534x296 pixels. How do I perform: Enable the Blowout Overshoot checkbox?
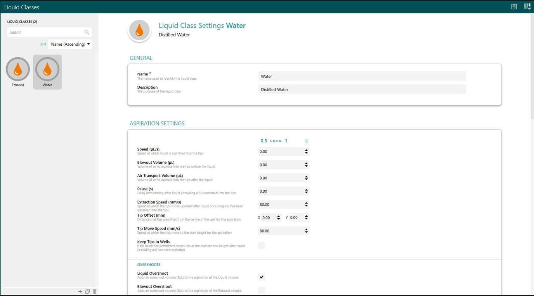tap(262, 290)
